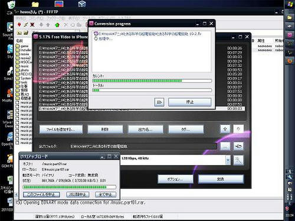The width and height of the screenshot is (295, 221).
Task: Click the Firefox icon in right sidebar
Action: coord(290,61)
